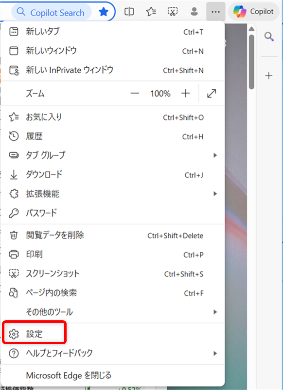The image size is (283, 390).
Task: Click the blue favorite star in address bar
Action: (x=103, y=12)
